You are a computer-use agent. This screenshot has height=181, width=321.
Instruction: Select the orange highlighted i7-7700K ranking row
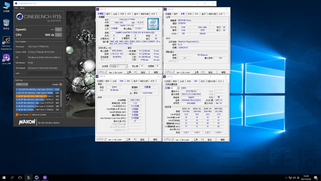pyautogui.click(x=38, y=96)
